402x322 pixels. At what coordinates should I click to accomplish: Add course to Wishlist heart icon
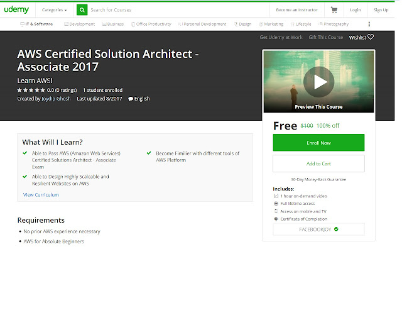pos(371,37)
